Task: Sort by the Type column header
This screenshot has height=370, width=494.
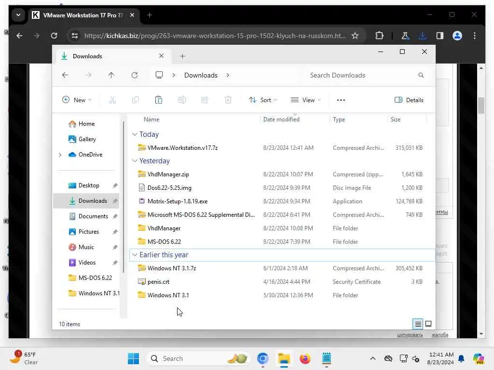Action: [x=358, y=119]
